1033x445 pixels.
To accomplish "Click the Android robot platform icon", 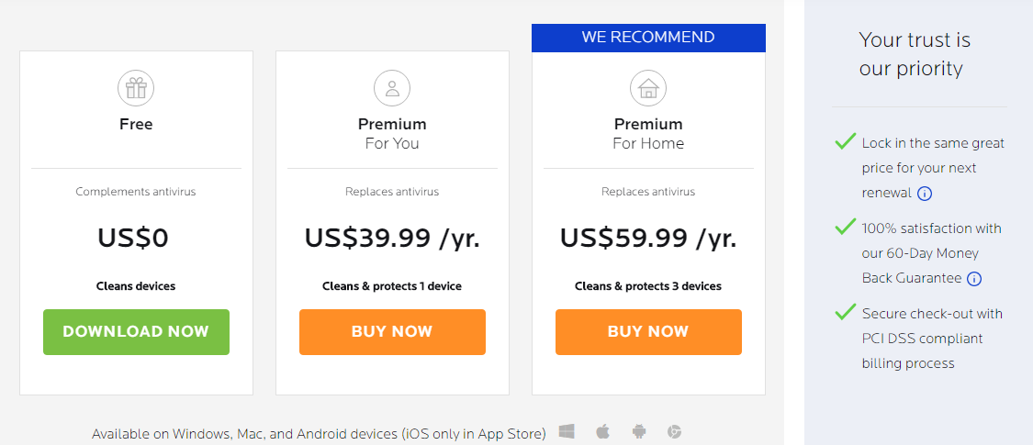I will (x=639, y=431).
